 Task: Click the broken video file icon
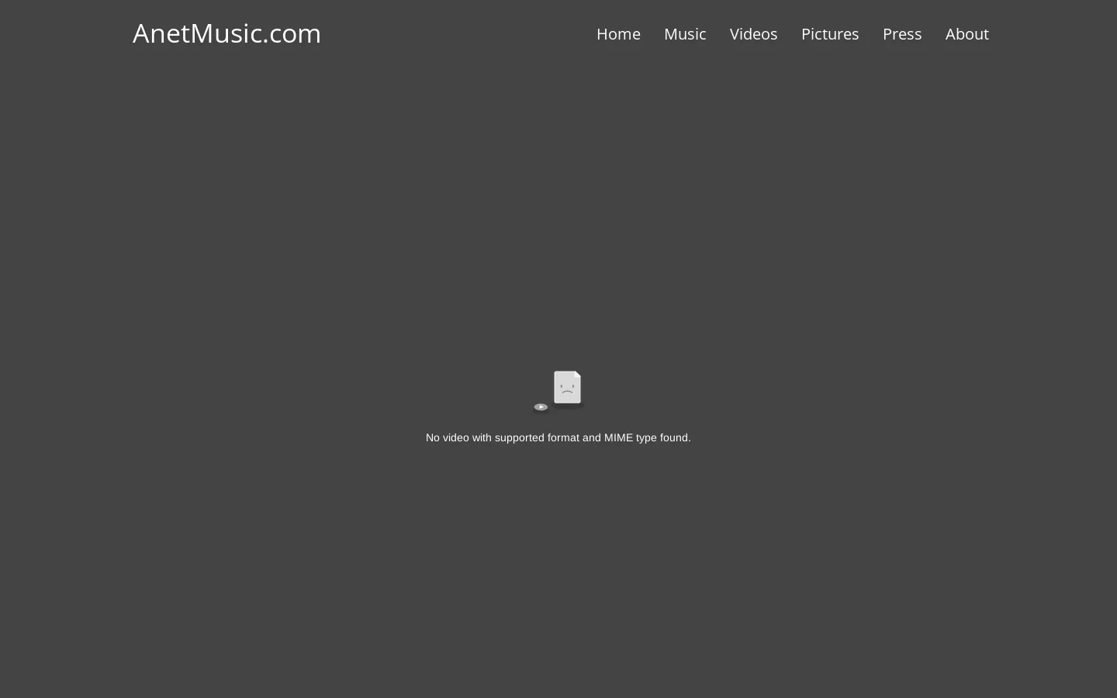tap(558, 391)
